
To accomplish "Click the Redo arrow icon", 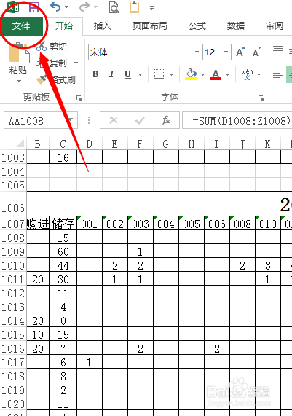I will point(84,7).
